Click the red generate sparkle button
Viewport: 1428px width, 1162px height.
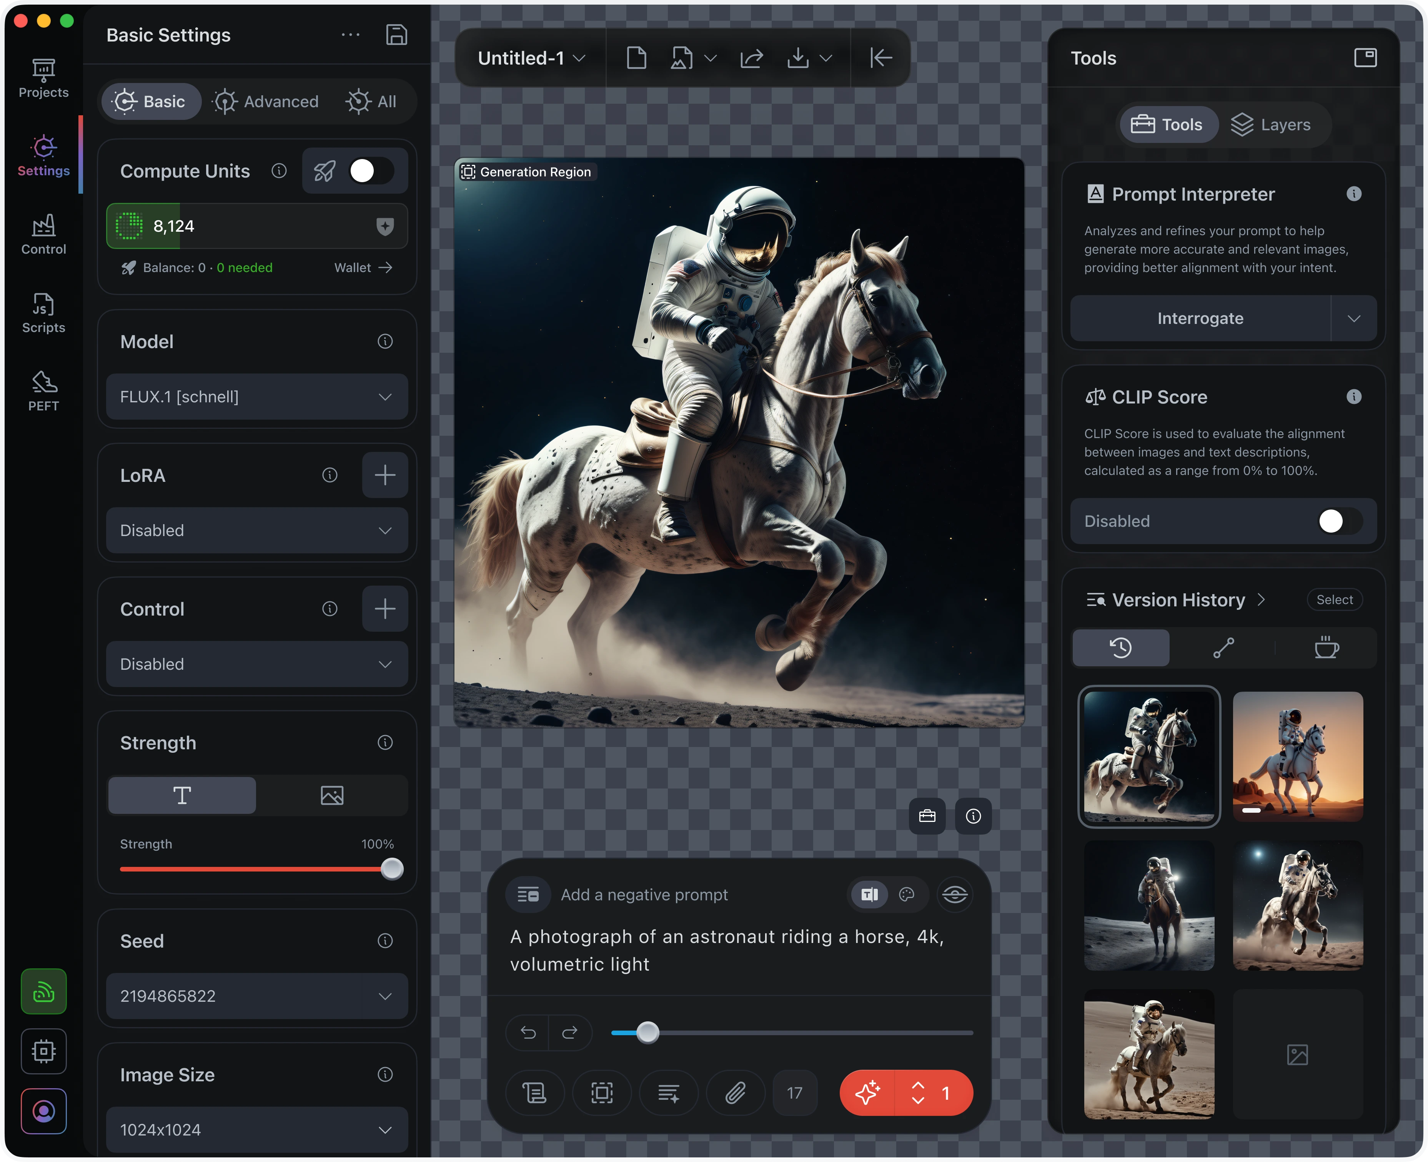pyautogui.click(x=867, y=1093)
